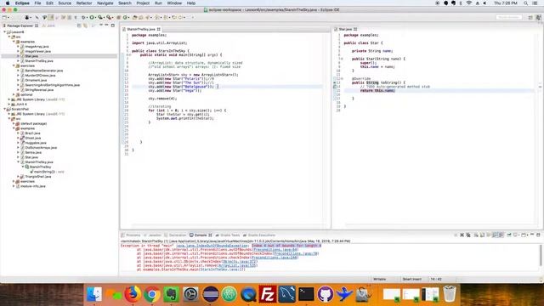544x306 pixels.
Task: Click the Debug bug icon in toolbar
Action: tap(83, 17)
